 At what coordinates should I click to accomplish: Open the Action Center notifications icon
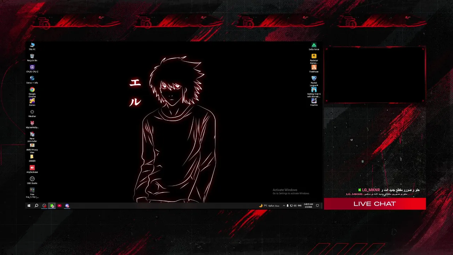click(x=317, y=205)
